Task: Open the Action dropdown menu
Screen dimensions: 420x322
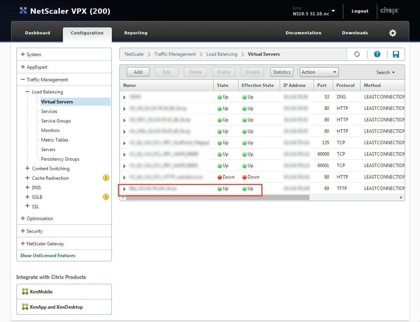Action: tap(319, 72)
